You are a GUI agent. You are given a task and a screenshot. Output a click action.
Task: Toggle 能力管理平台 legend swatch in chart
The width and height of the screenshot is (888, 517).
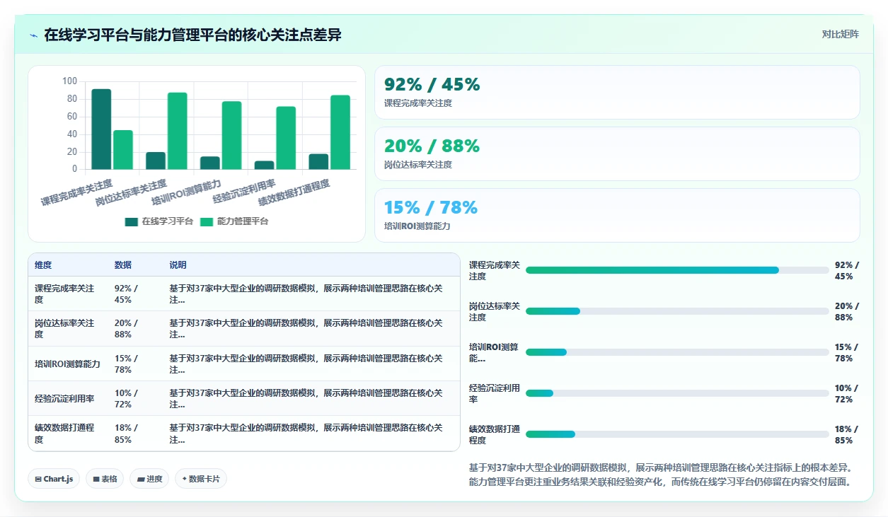pyautogui.click(x=207, y=221)
